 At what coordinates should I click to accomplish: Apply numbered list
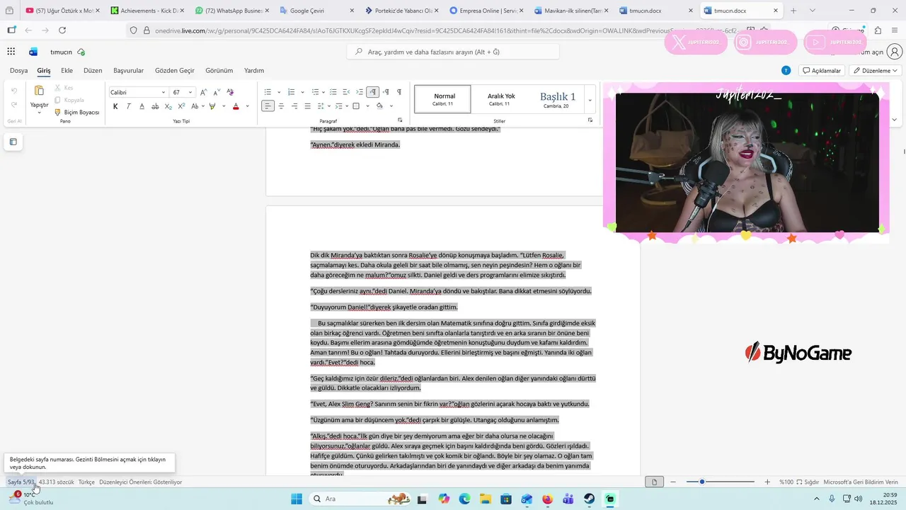pos(292,92)
